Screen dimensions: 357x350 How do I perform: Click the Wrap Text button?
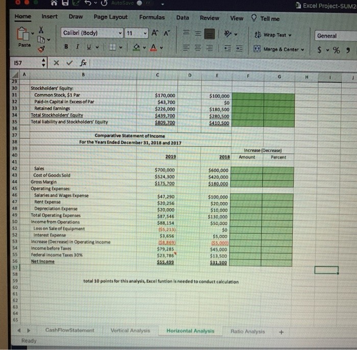273,35
